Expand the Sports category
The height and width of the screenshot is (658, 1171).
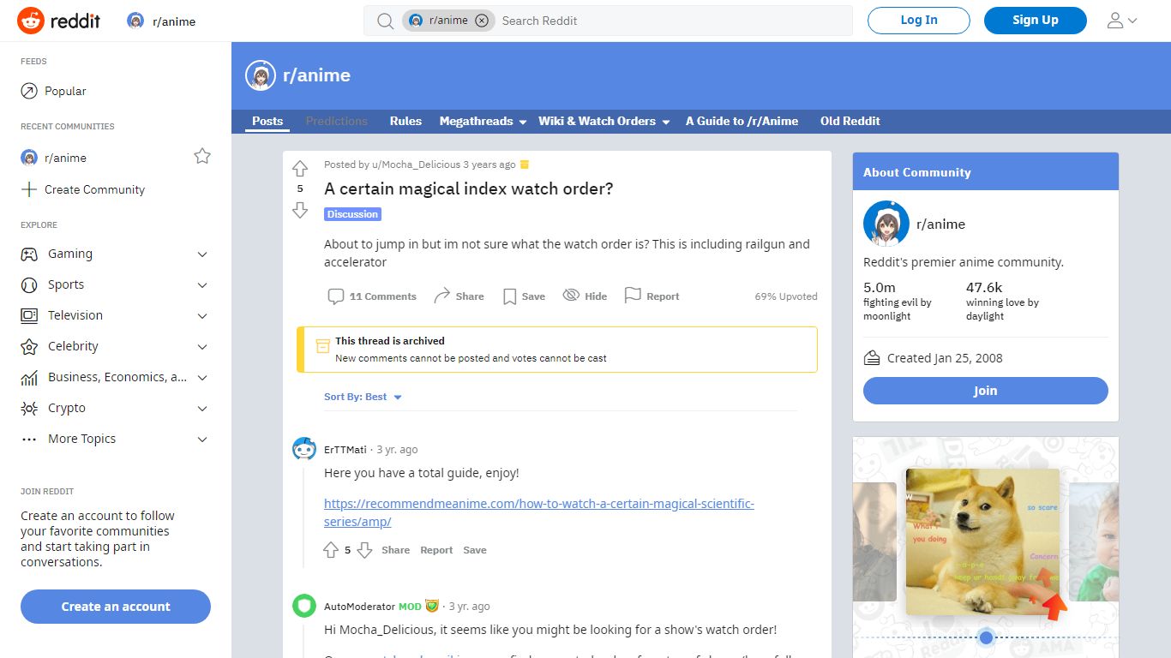[x=202, y=285]
